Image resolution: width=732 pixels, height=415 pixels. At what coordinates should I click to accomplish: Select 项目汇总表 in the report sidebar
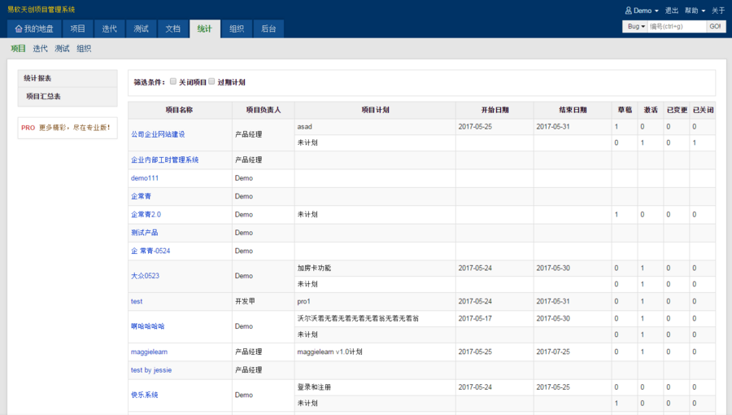(43, 96)
